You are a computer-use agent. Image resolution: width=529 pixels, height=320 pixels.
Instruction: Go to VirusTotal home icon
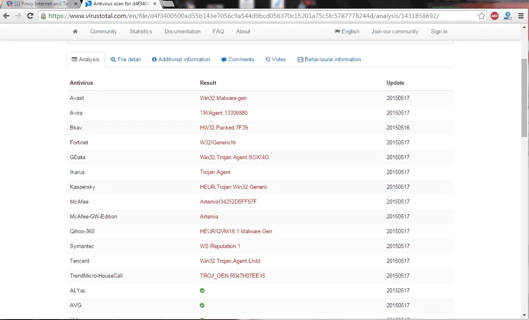coord(75,31)
